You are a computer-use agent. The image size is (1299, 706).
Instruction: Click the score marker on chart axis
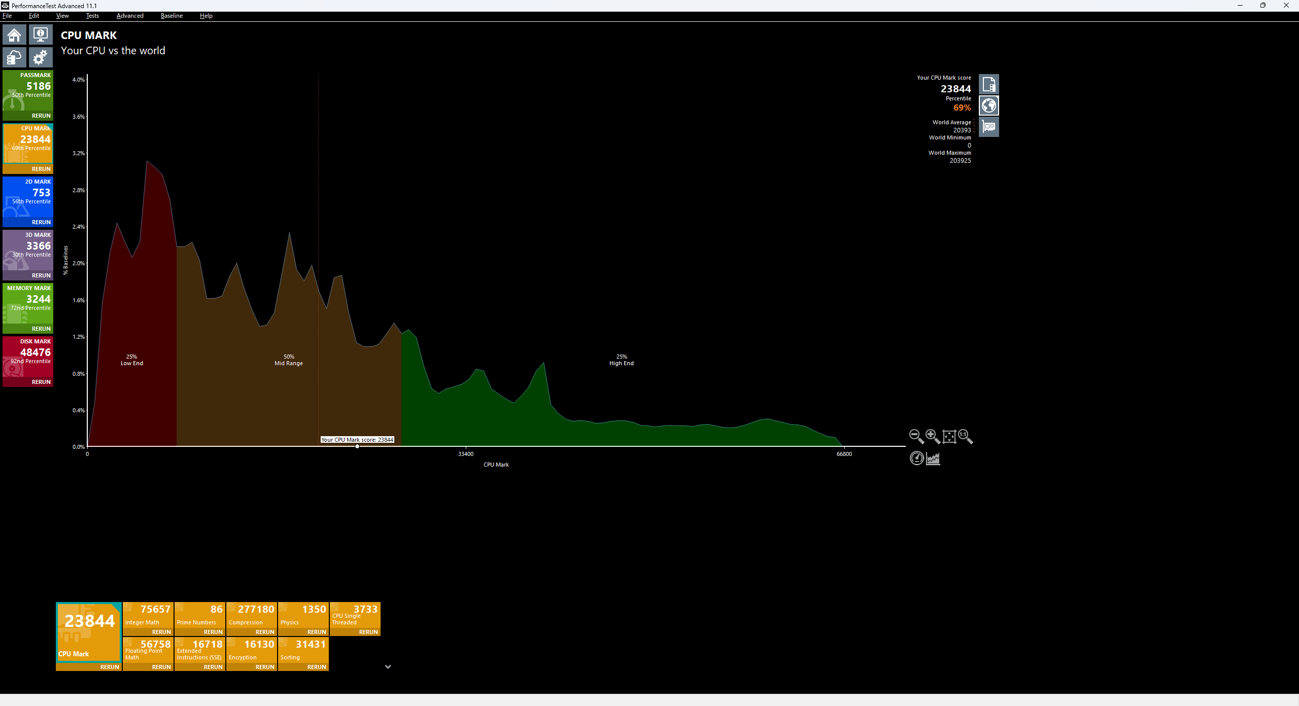pyautogui.click(x=357, y=446)
